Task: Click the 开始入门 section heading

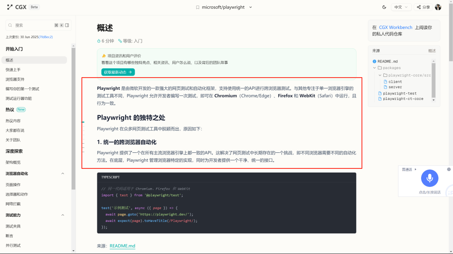Action: coord(14,49)
